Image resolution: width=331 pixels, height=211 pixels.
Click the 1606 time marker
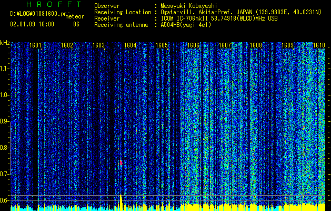(193, 45)
